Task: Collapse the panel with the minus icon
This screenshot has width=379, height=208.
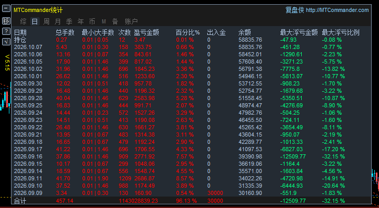Action: (6, 9)
